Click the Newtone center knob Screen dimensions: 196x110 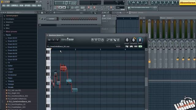tap(127, 40)
